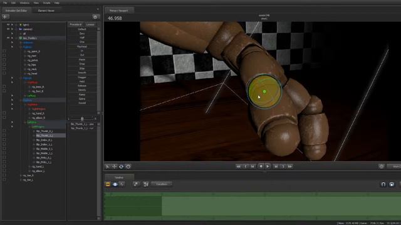Click the text button in Timeline toolbar

pyautogui.click(x=162, y=184)
